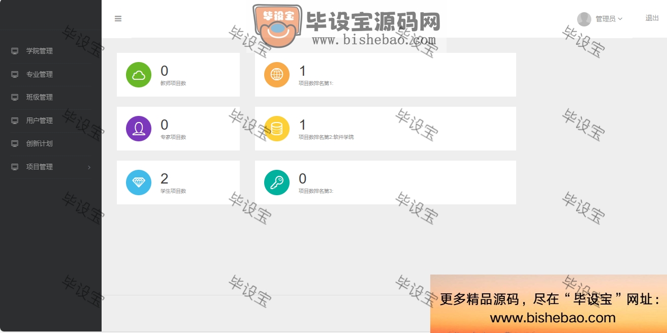
Task: Click the purple user icon for 专家项目数
Action: [x=139, y=129]
